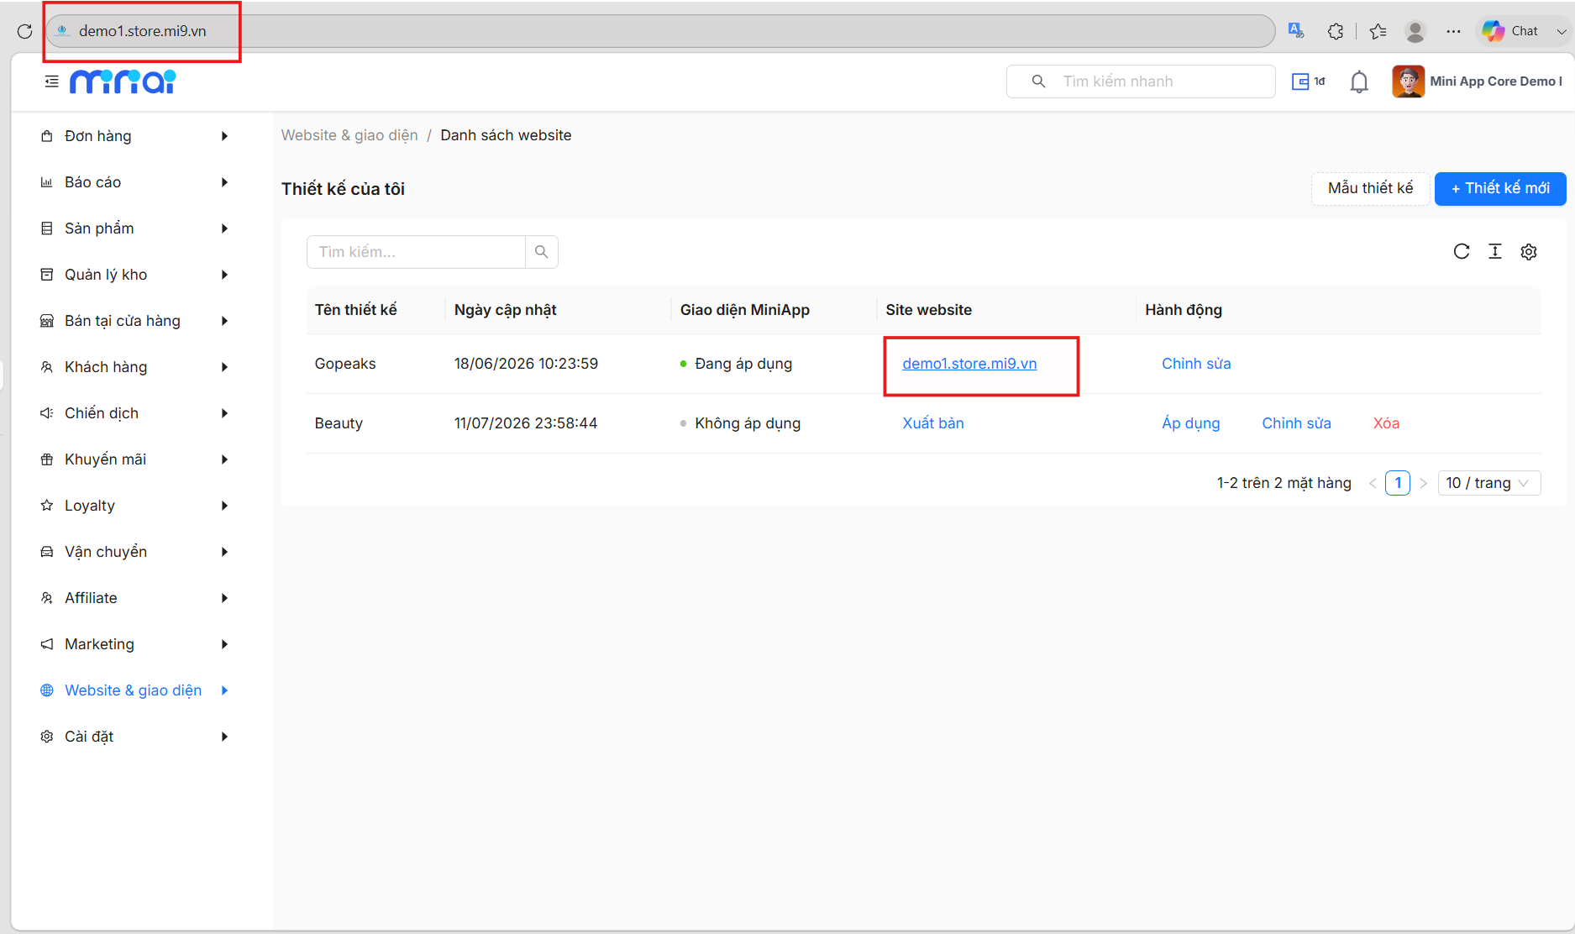This screenshot has width=1575, height=934.
Task: Click the Tìm kiếm nhanh quick search field
Action: click(1141, 81)
